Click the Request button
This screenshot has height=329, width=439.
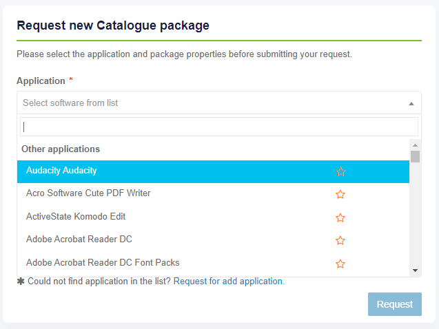pyautogui.click(x=394, y=304)
